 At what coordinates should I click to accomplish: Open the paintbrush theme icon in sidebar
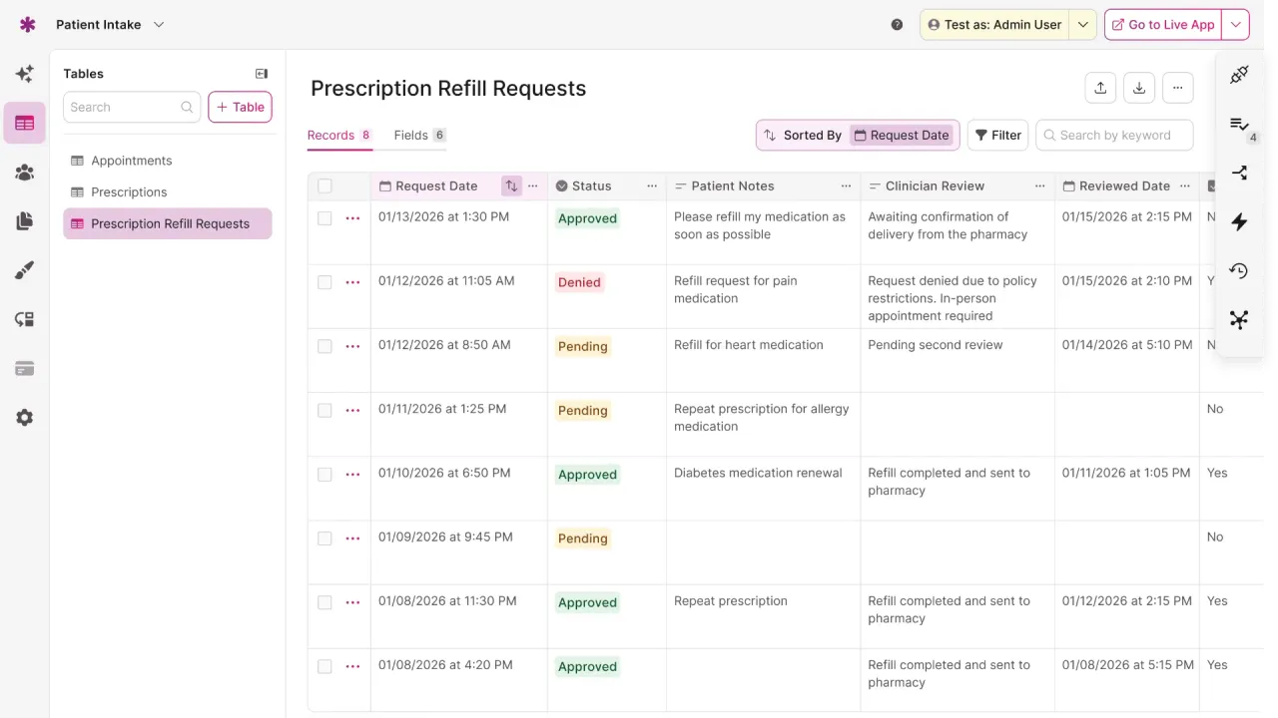[25, 270]
